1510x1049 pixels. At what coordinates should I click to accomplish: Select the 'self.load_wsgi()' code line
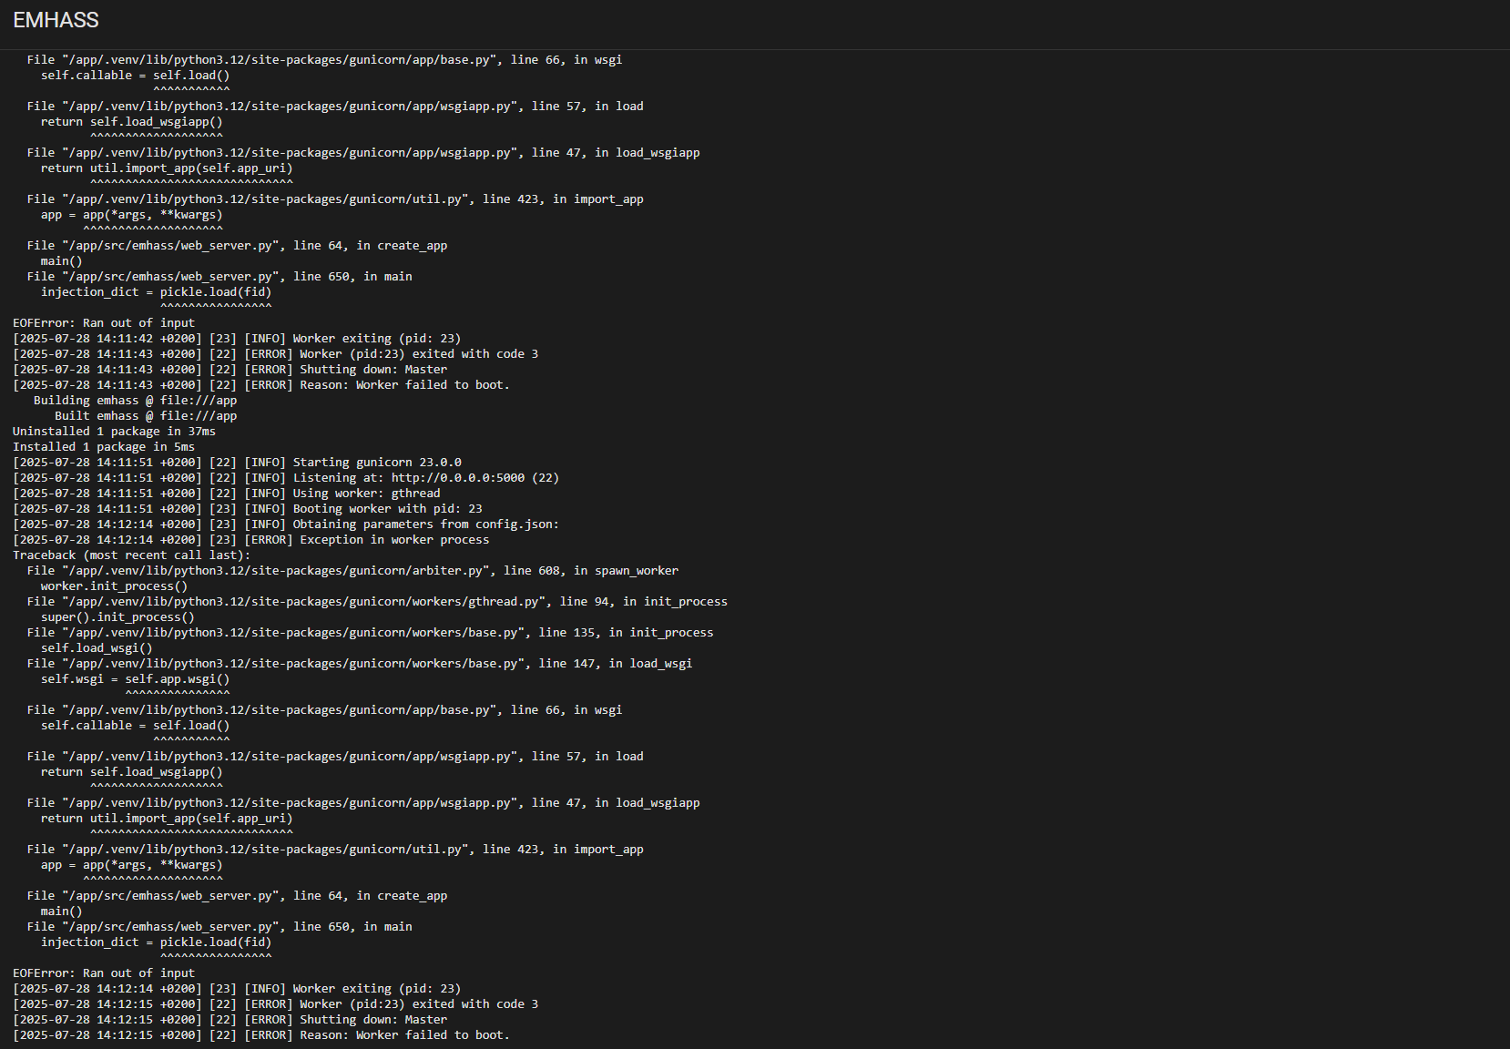(97, 648)
